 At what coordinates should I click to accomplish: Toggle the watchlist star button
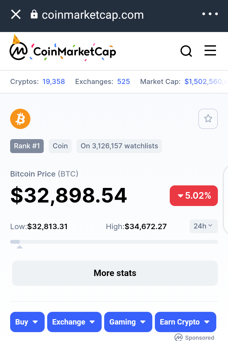click(208, 119)
